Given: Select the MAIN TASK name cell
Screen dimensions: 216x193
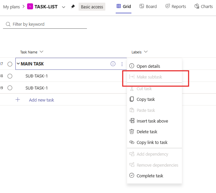Looking at the screenshot, I should pos(71,64).
